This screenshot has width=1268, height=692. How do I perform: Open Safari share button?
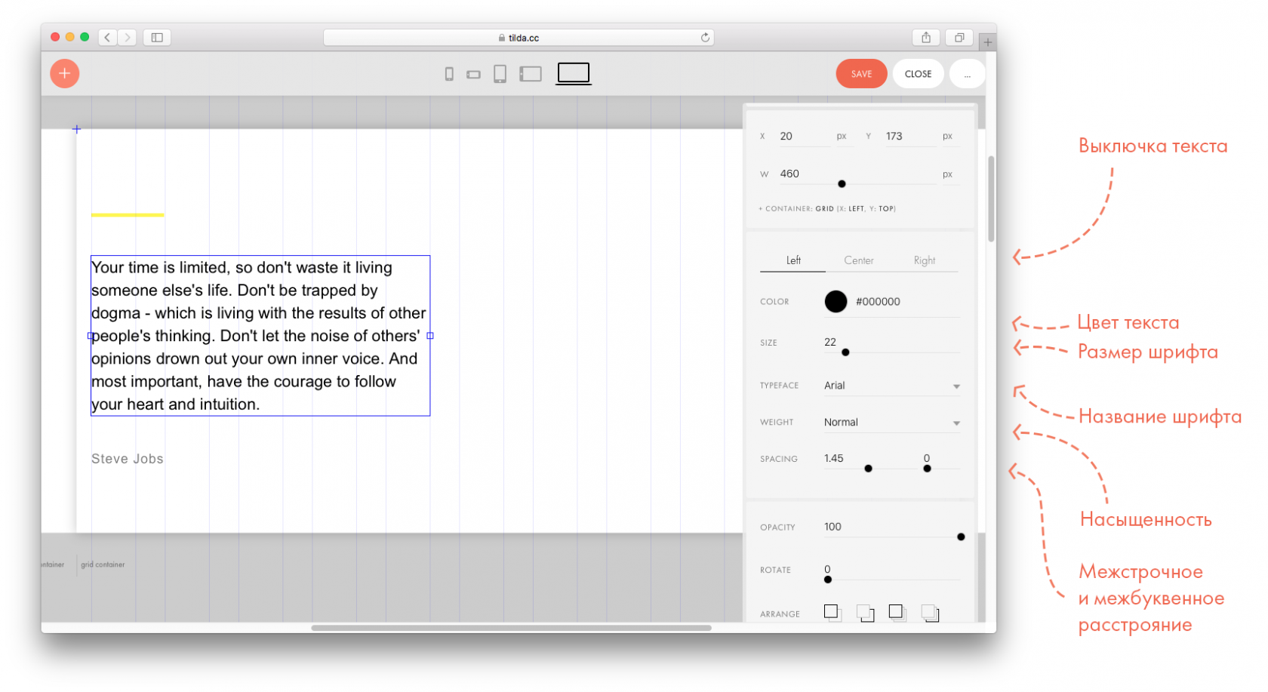(926, 38)
